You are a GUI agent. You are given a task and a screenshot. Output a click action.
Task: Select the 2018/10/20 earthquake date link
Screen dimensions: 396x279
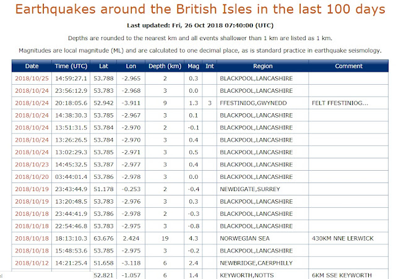coord(31,176)
